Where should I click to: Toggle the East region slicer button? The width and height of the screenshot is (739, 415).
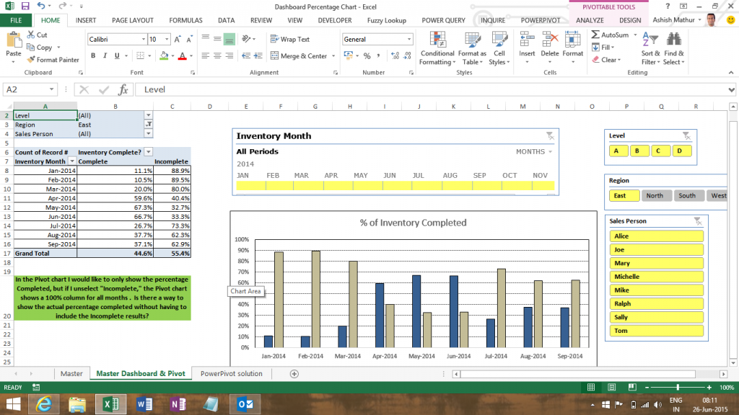(624, 196)
